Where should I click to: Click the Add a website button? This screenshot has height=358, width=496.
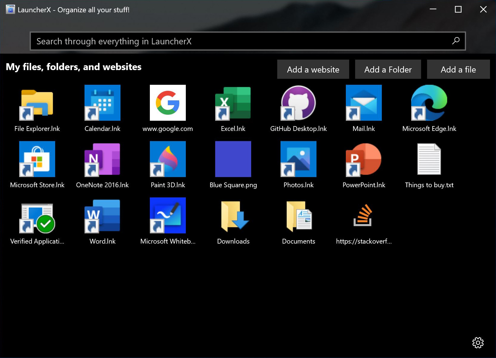pyautogui.click(x=313, y=69)
